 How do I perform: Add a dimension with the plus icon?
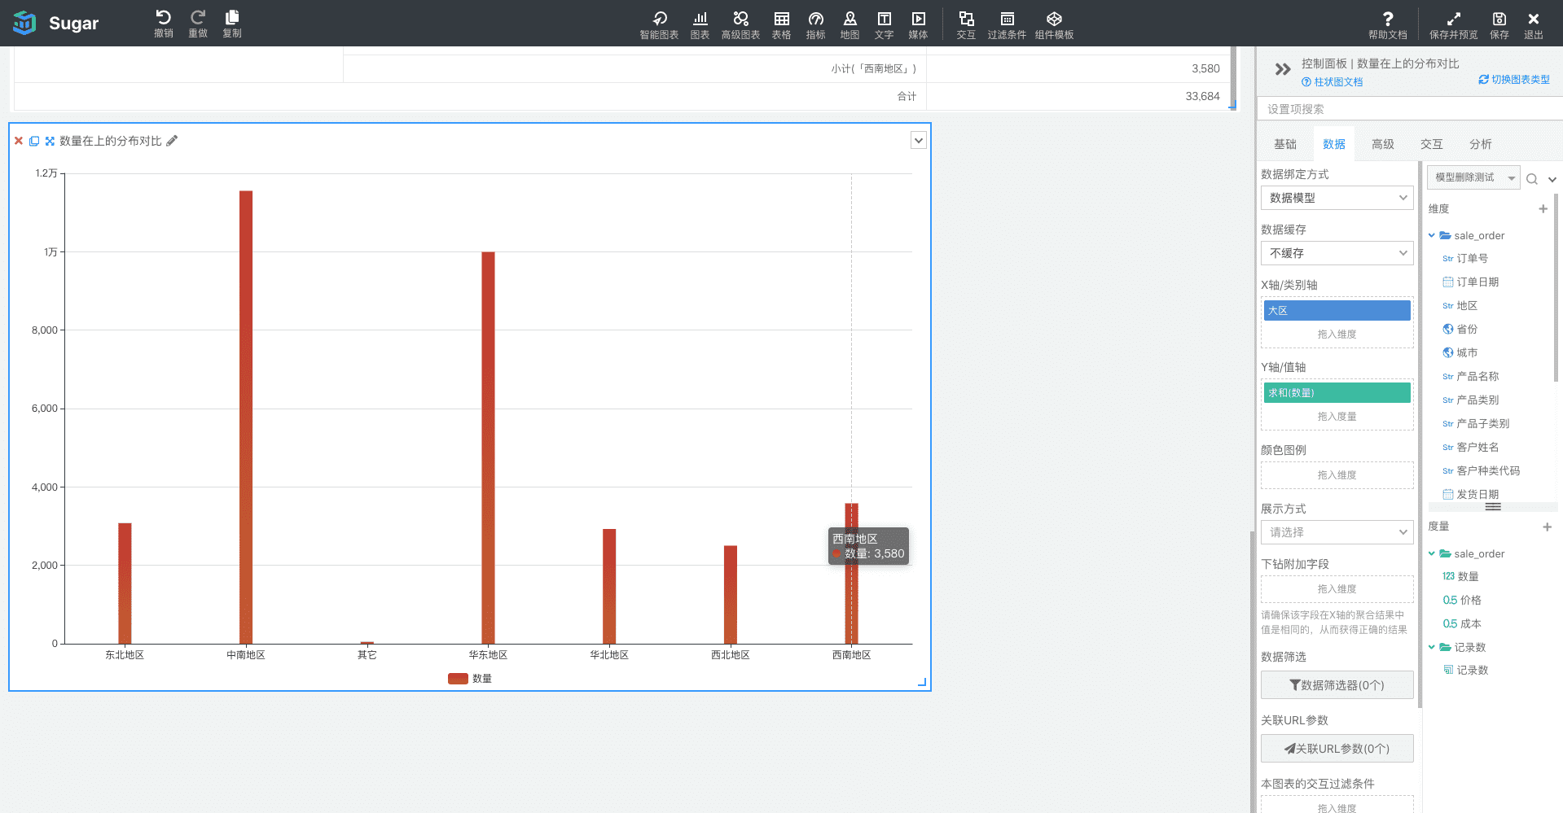(x=1543, y=209)
